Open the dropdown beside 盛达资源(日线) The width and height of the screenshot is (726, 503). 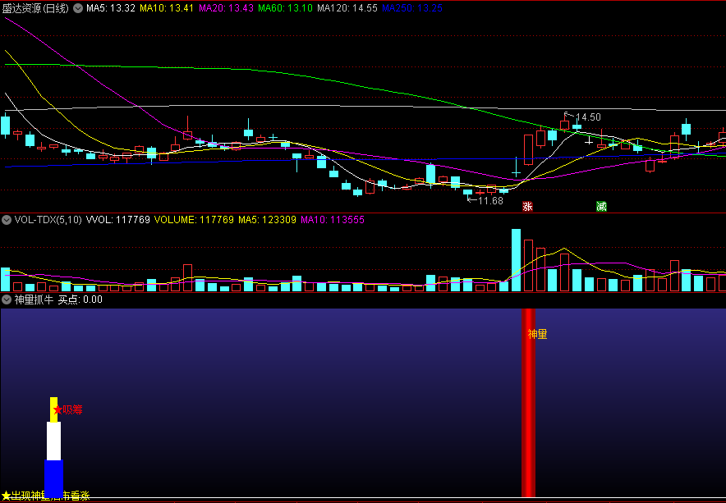point(78,8)
